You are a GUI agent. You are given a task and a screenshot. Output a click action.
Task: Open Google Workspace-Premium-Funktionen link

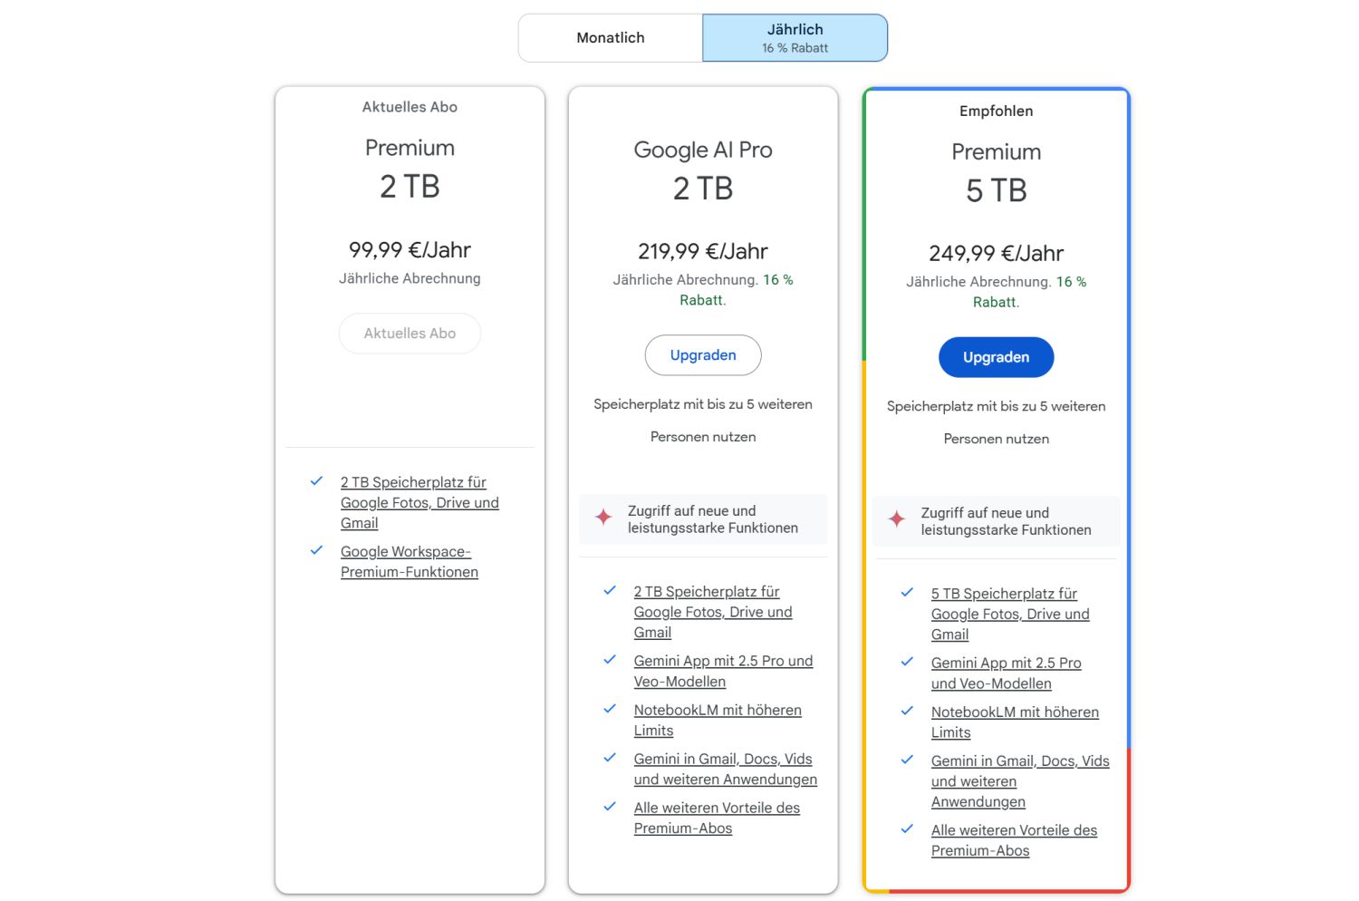(x=409, y=562)
